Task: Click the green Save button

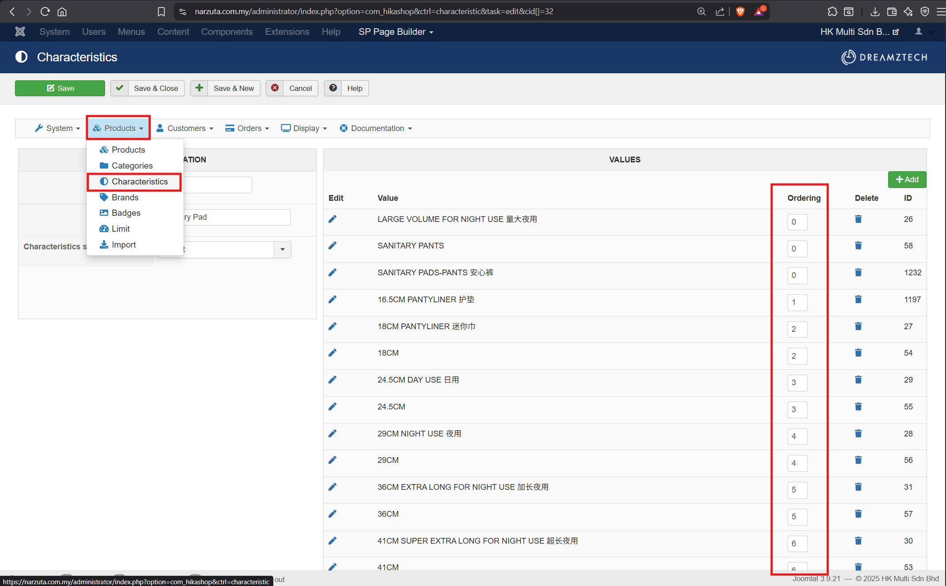Action: [x=60, y=88]
